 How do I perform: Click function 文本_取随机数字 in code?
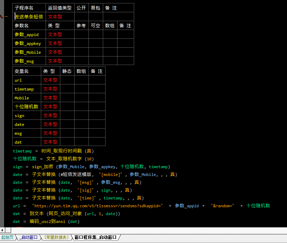(64, 159)
